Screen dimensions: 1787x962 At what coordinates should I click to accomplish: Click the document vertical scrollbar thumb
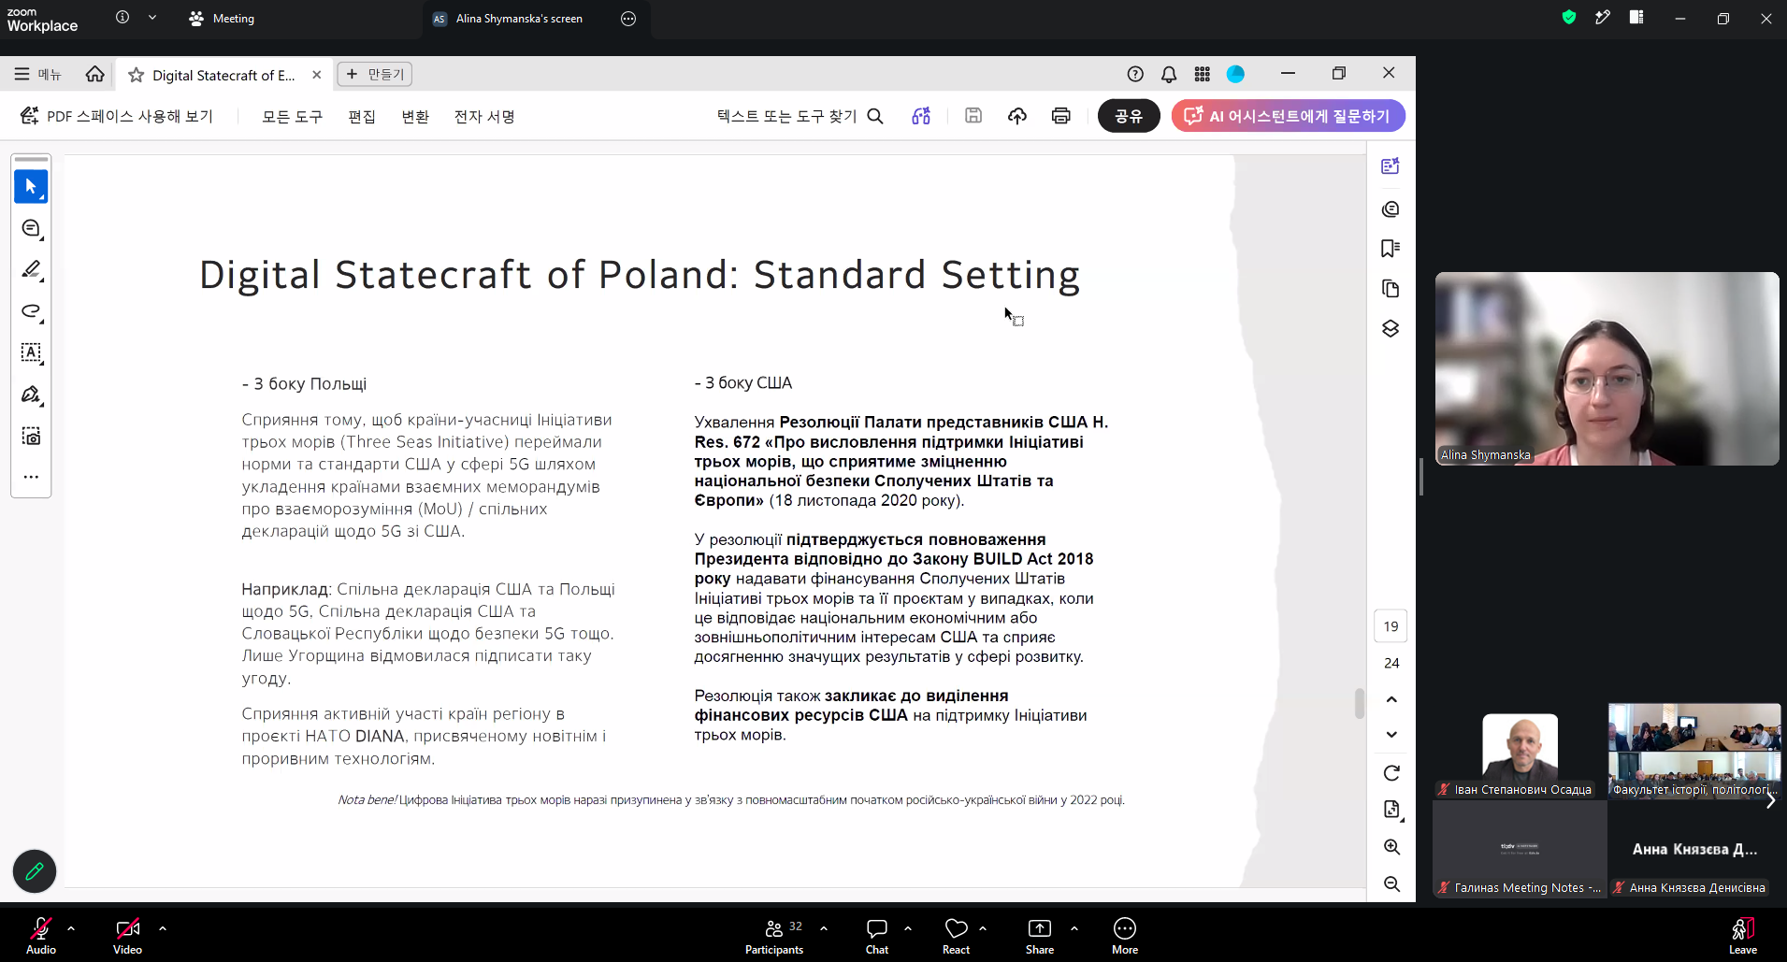pyautogui.click(x=1360, y=704)
